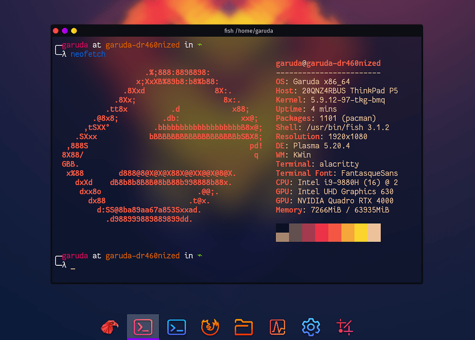Viewport: 475px width, 340px height.
Task: Click the yellow color block in neofetch palette
Action: [361, 232]
